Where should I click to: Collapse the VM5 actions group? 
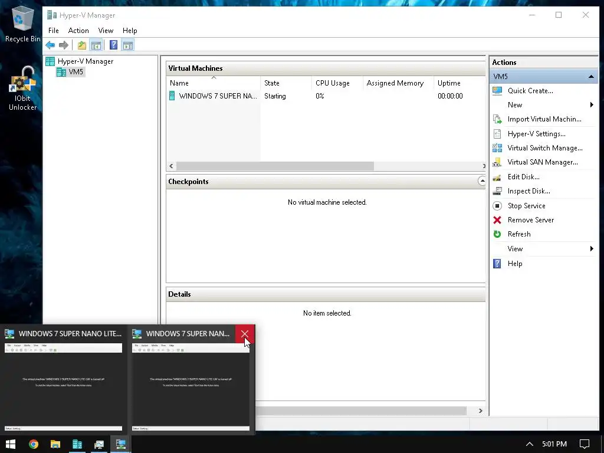(591, 77)
